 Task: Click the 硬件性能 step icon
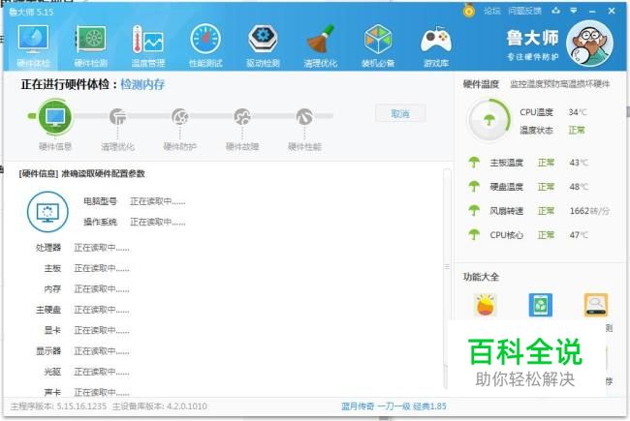(x=304, y=116)
